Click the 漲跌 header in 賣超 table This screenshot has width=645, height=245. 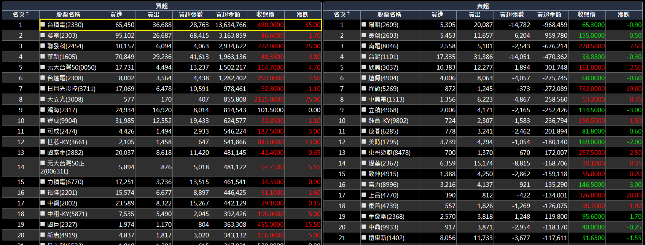click(624, 14)
